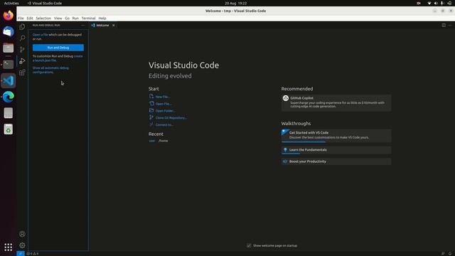This screenshot has width=455, height=256.
Task: Open the View menu
Action: tap(58, 18)
